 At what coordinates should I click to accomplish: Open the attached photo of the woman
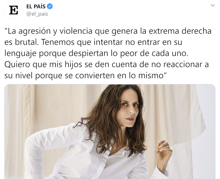pyautogui.click(x=110, y=132)
